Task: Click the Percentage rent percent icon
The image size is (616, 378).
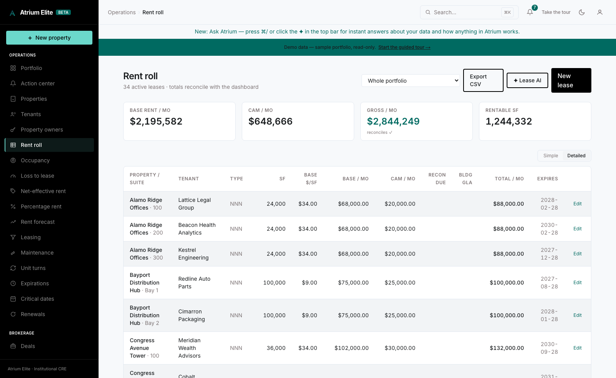Action: point(13,206)
